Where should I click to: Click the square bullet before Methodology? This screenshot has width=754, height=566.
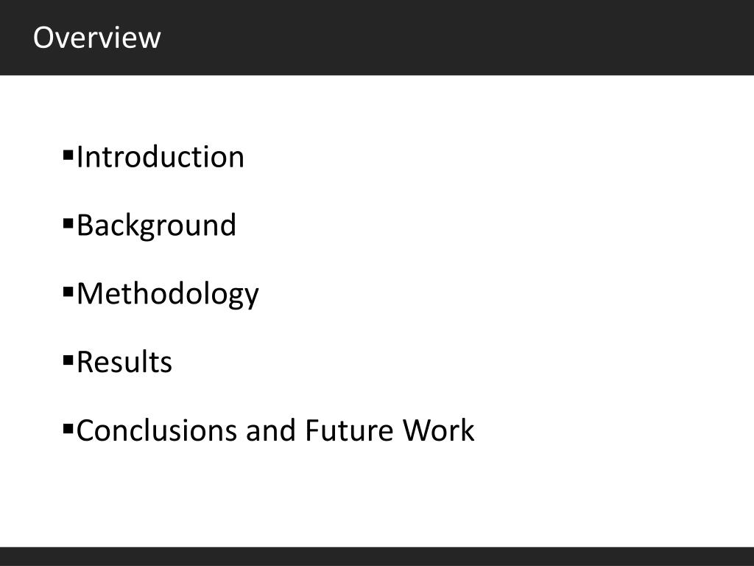click(x=68, y=292)
